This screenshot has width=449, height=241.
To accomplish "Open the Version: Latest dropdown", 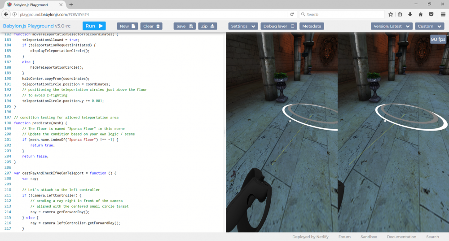I will pyautogui.click(x=392, y=26).
